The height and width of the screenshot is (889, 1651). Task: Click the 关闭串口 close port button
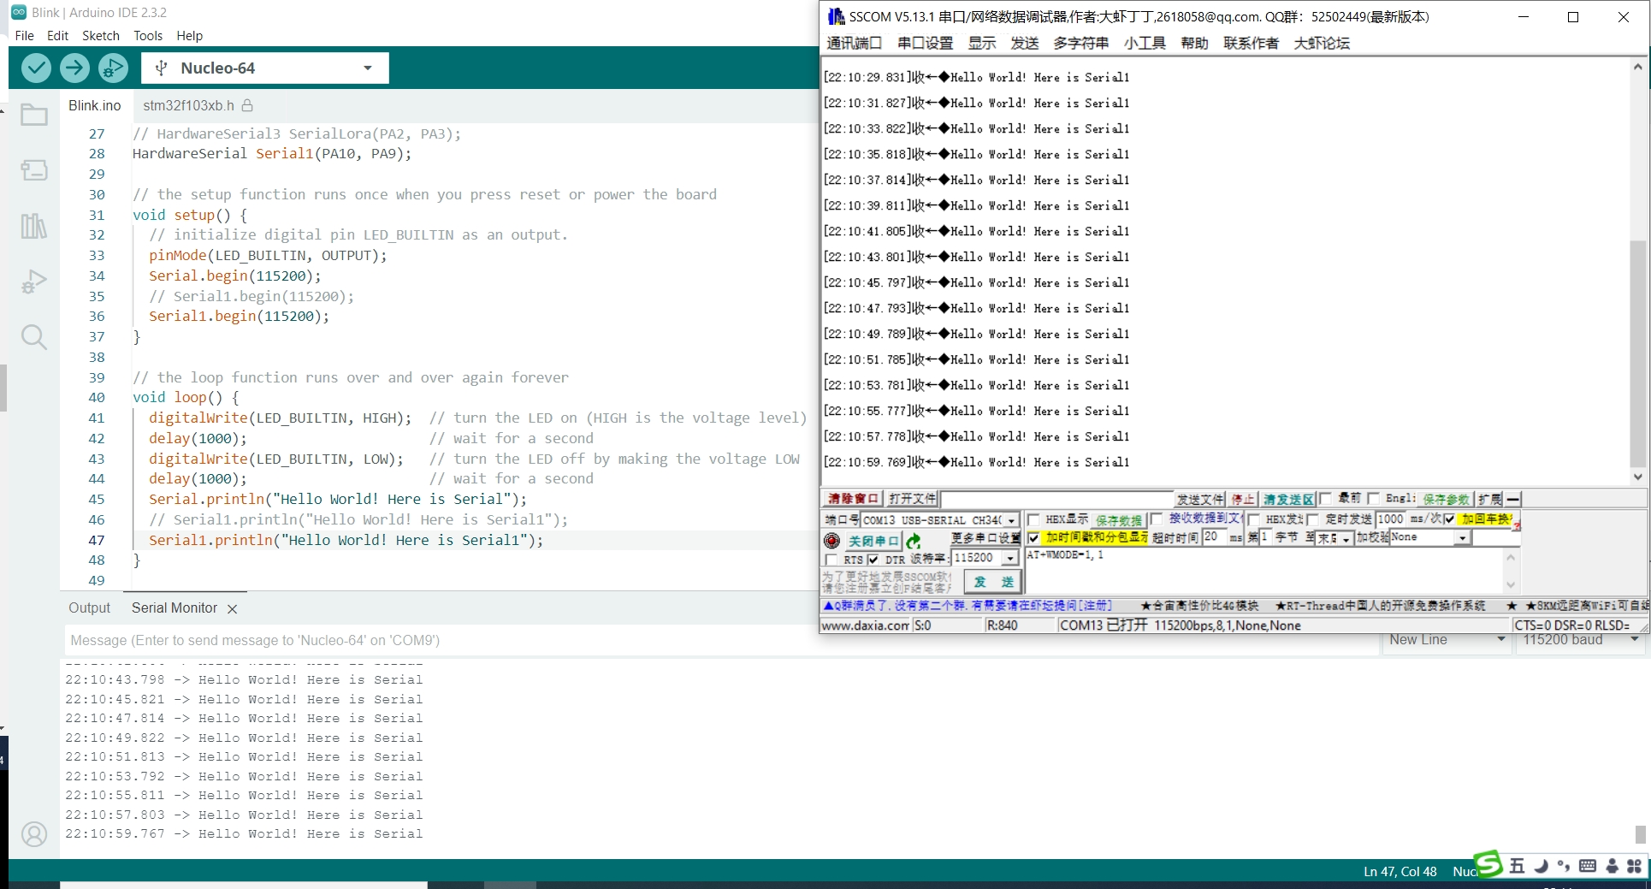click(873, 541)
